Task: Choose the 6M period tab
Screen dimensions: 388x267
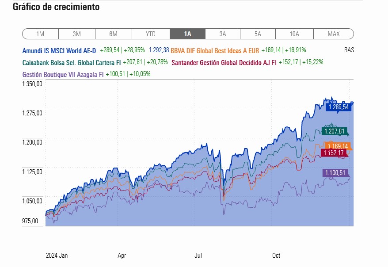Action: tap(113, 34)
